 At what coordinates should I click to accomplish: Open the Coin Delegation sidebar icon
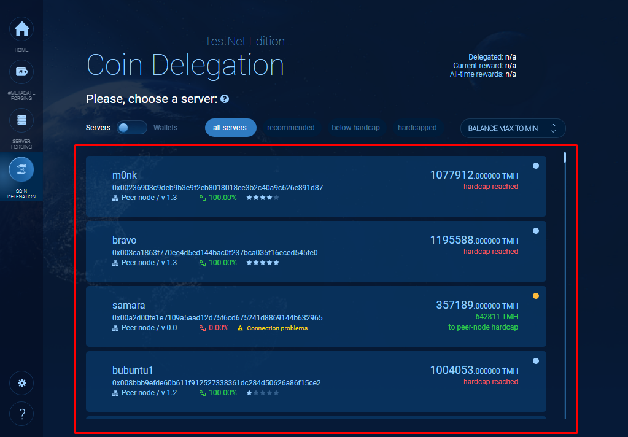21,169
